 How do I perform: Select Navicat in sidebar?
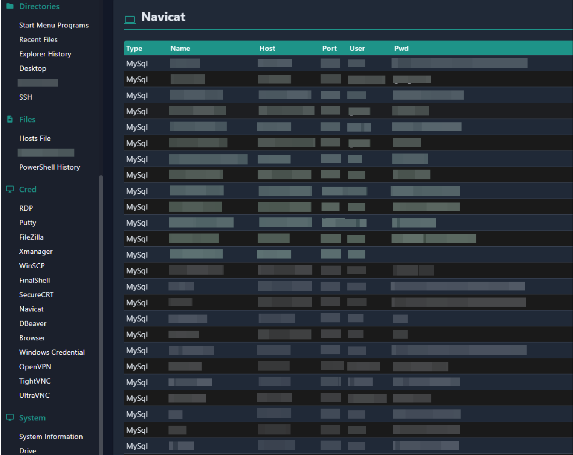pos(31,309)
